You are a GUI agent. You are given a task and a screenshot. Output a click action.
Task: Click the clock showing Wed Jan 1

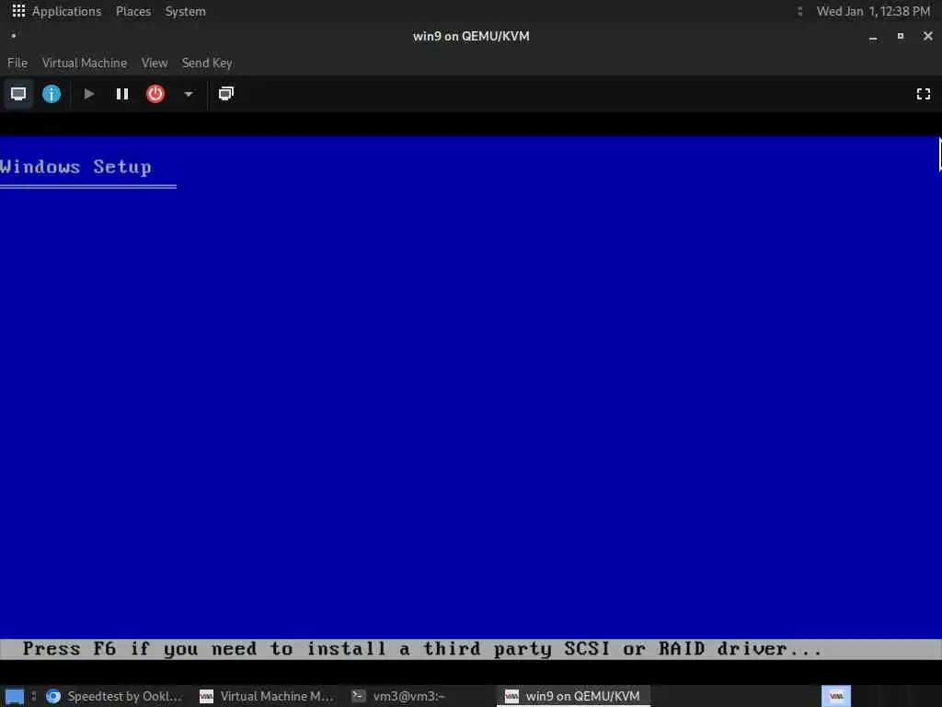coord(873,11)
